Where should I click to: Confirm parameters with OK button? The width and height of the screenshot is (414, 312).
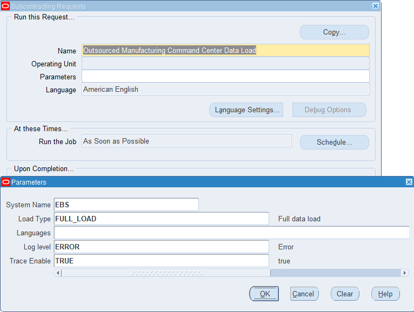tap(264, 294)
